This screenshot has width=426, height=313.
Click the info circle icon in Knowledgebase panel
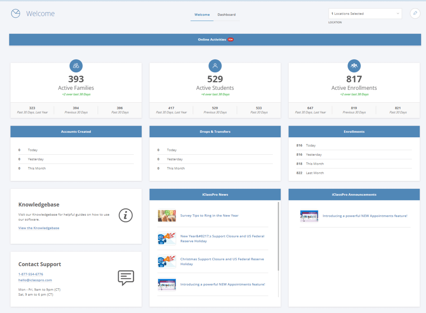125,215
